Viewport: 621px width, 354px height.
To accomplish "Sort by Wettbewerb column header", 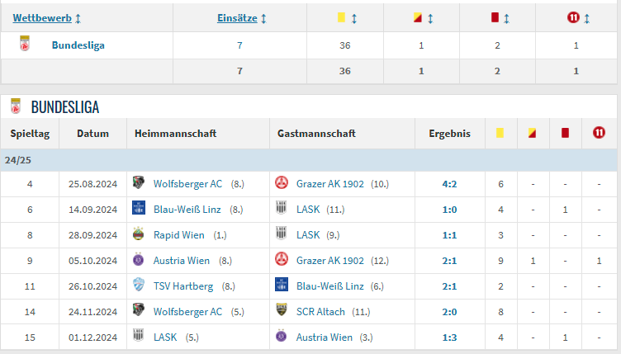I will (x=42, y=18).
